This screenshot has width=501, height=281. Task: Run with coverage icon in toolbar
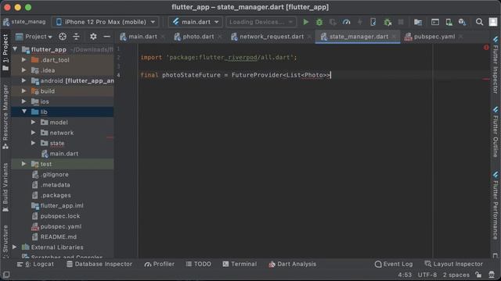click(x=333, y=22)
